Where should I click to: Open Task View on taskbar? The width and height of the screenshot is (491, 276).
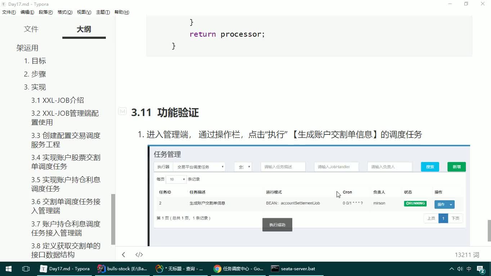(x=26, y=269)
